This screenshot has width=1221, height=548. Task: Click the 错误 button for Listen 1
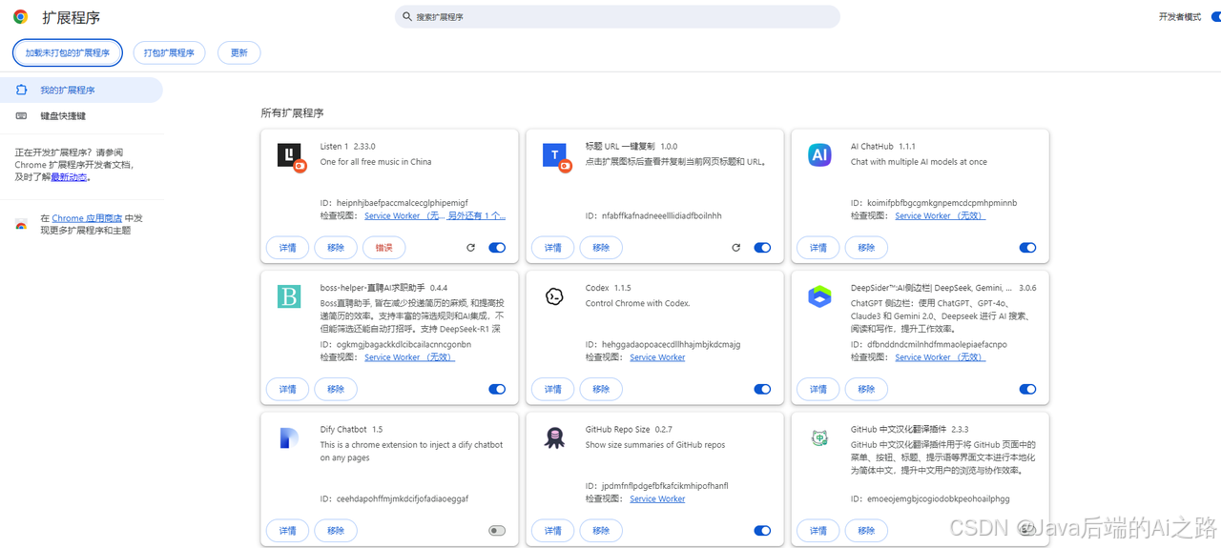click(383, 248)
